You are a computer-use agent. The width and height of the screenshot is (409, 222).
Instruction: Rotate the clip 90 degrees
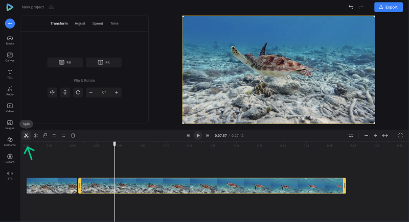78,92
